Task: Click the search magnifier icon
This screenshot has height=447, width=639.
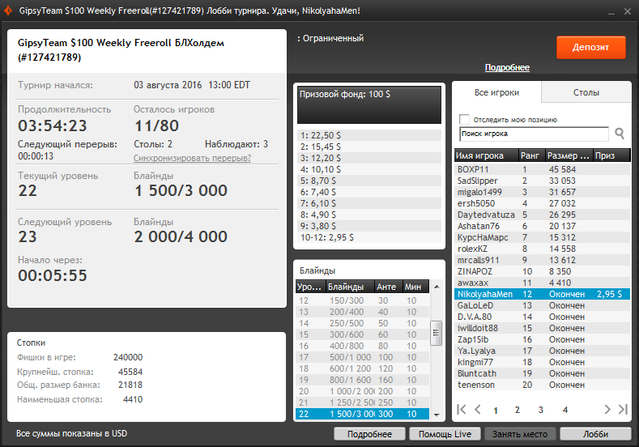Action: (620, 134)
